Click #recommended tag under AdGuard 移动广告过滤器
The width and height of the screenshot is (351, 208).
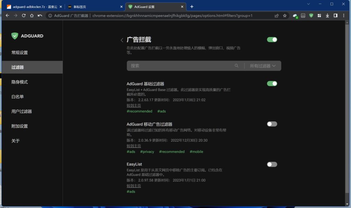coord(172,152)
